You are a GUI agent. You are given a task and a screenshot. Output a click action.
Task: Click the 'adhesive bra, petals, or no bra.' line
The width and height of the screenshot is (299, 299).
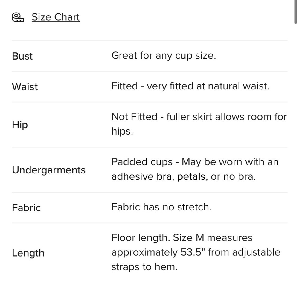(184, 177)
